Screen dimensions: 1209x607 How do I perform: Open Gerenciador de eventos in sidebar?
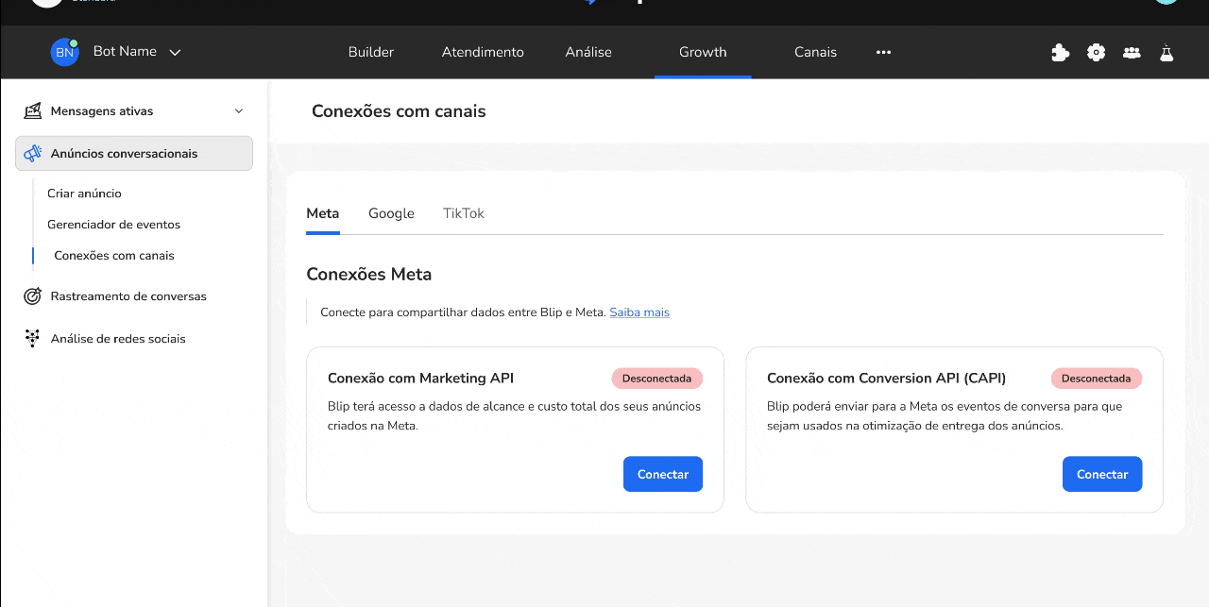point(113,225)
